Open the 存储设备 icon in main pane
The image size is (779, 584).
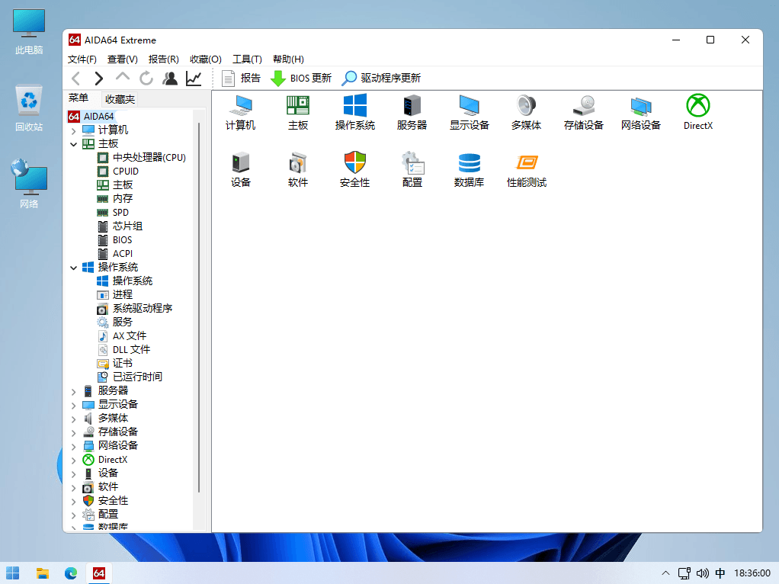coord(583,112)
